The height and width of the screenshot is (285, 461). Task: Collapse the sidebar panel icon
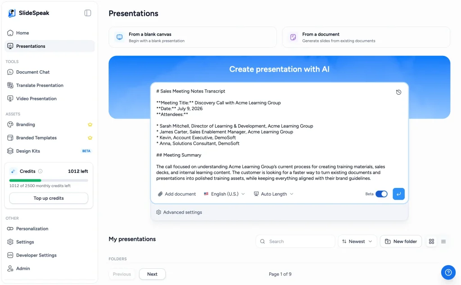point(88,13)
